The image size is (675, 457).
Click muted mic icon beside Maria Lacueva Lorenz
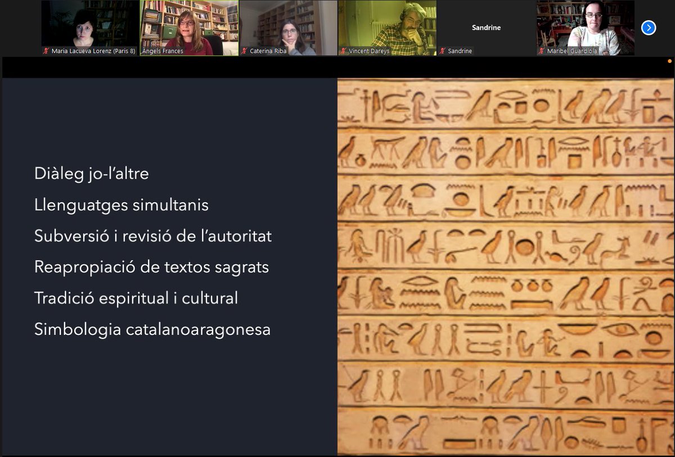pos(47,51)
